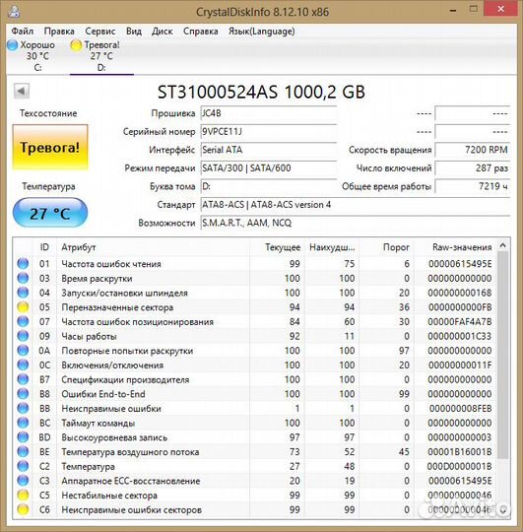
Task: Click the Порог column header
Action: [387, 247]
